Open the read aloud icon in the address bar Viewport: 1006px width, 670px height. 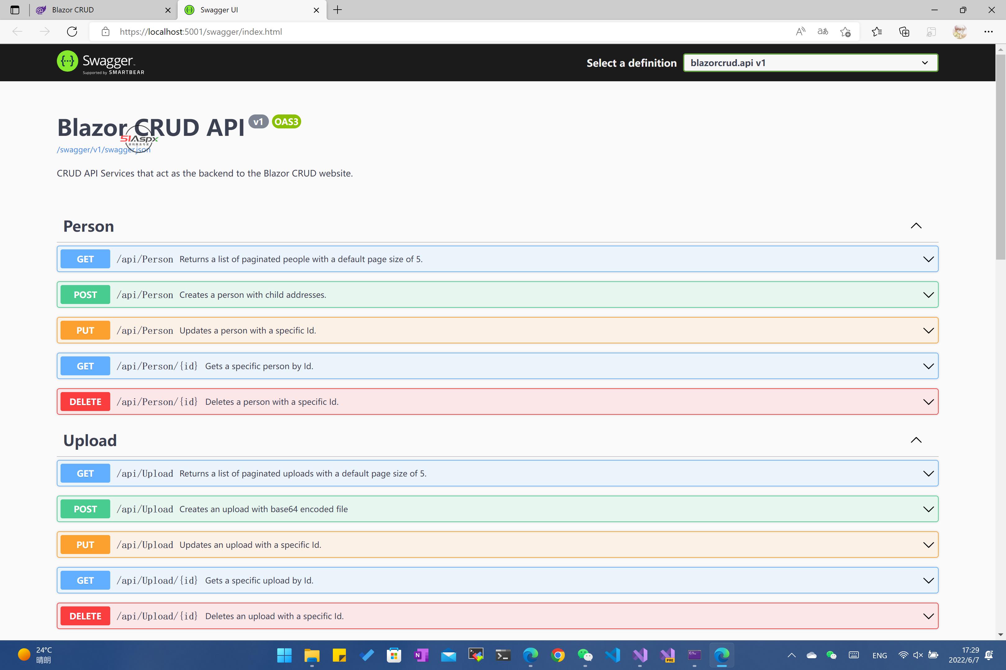800,32
